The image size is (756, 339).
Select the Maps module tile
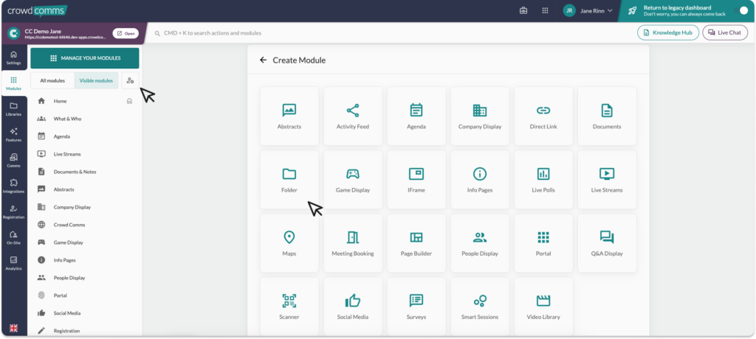click(289, 243)
